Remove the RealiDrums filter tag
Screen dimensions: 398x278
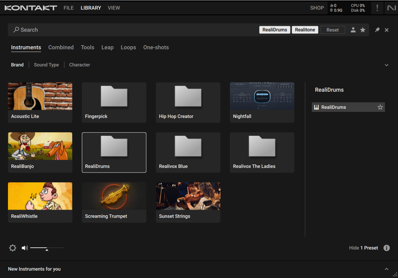tap(275, 30)
